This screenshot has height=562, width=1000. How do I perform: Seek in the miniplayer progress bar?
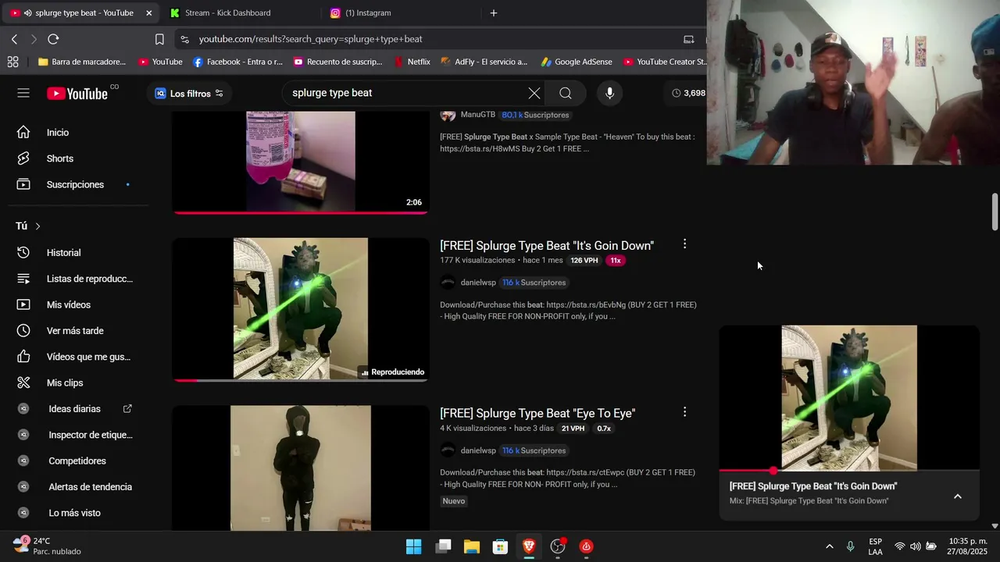849,471
